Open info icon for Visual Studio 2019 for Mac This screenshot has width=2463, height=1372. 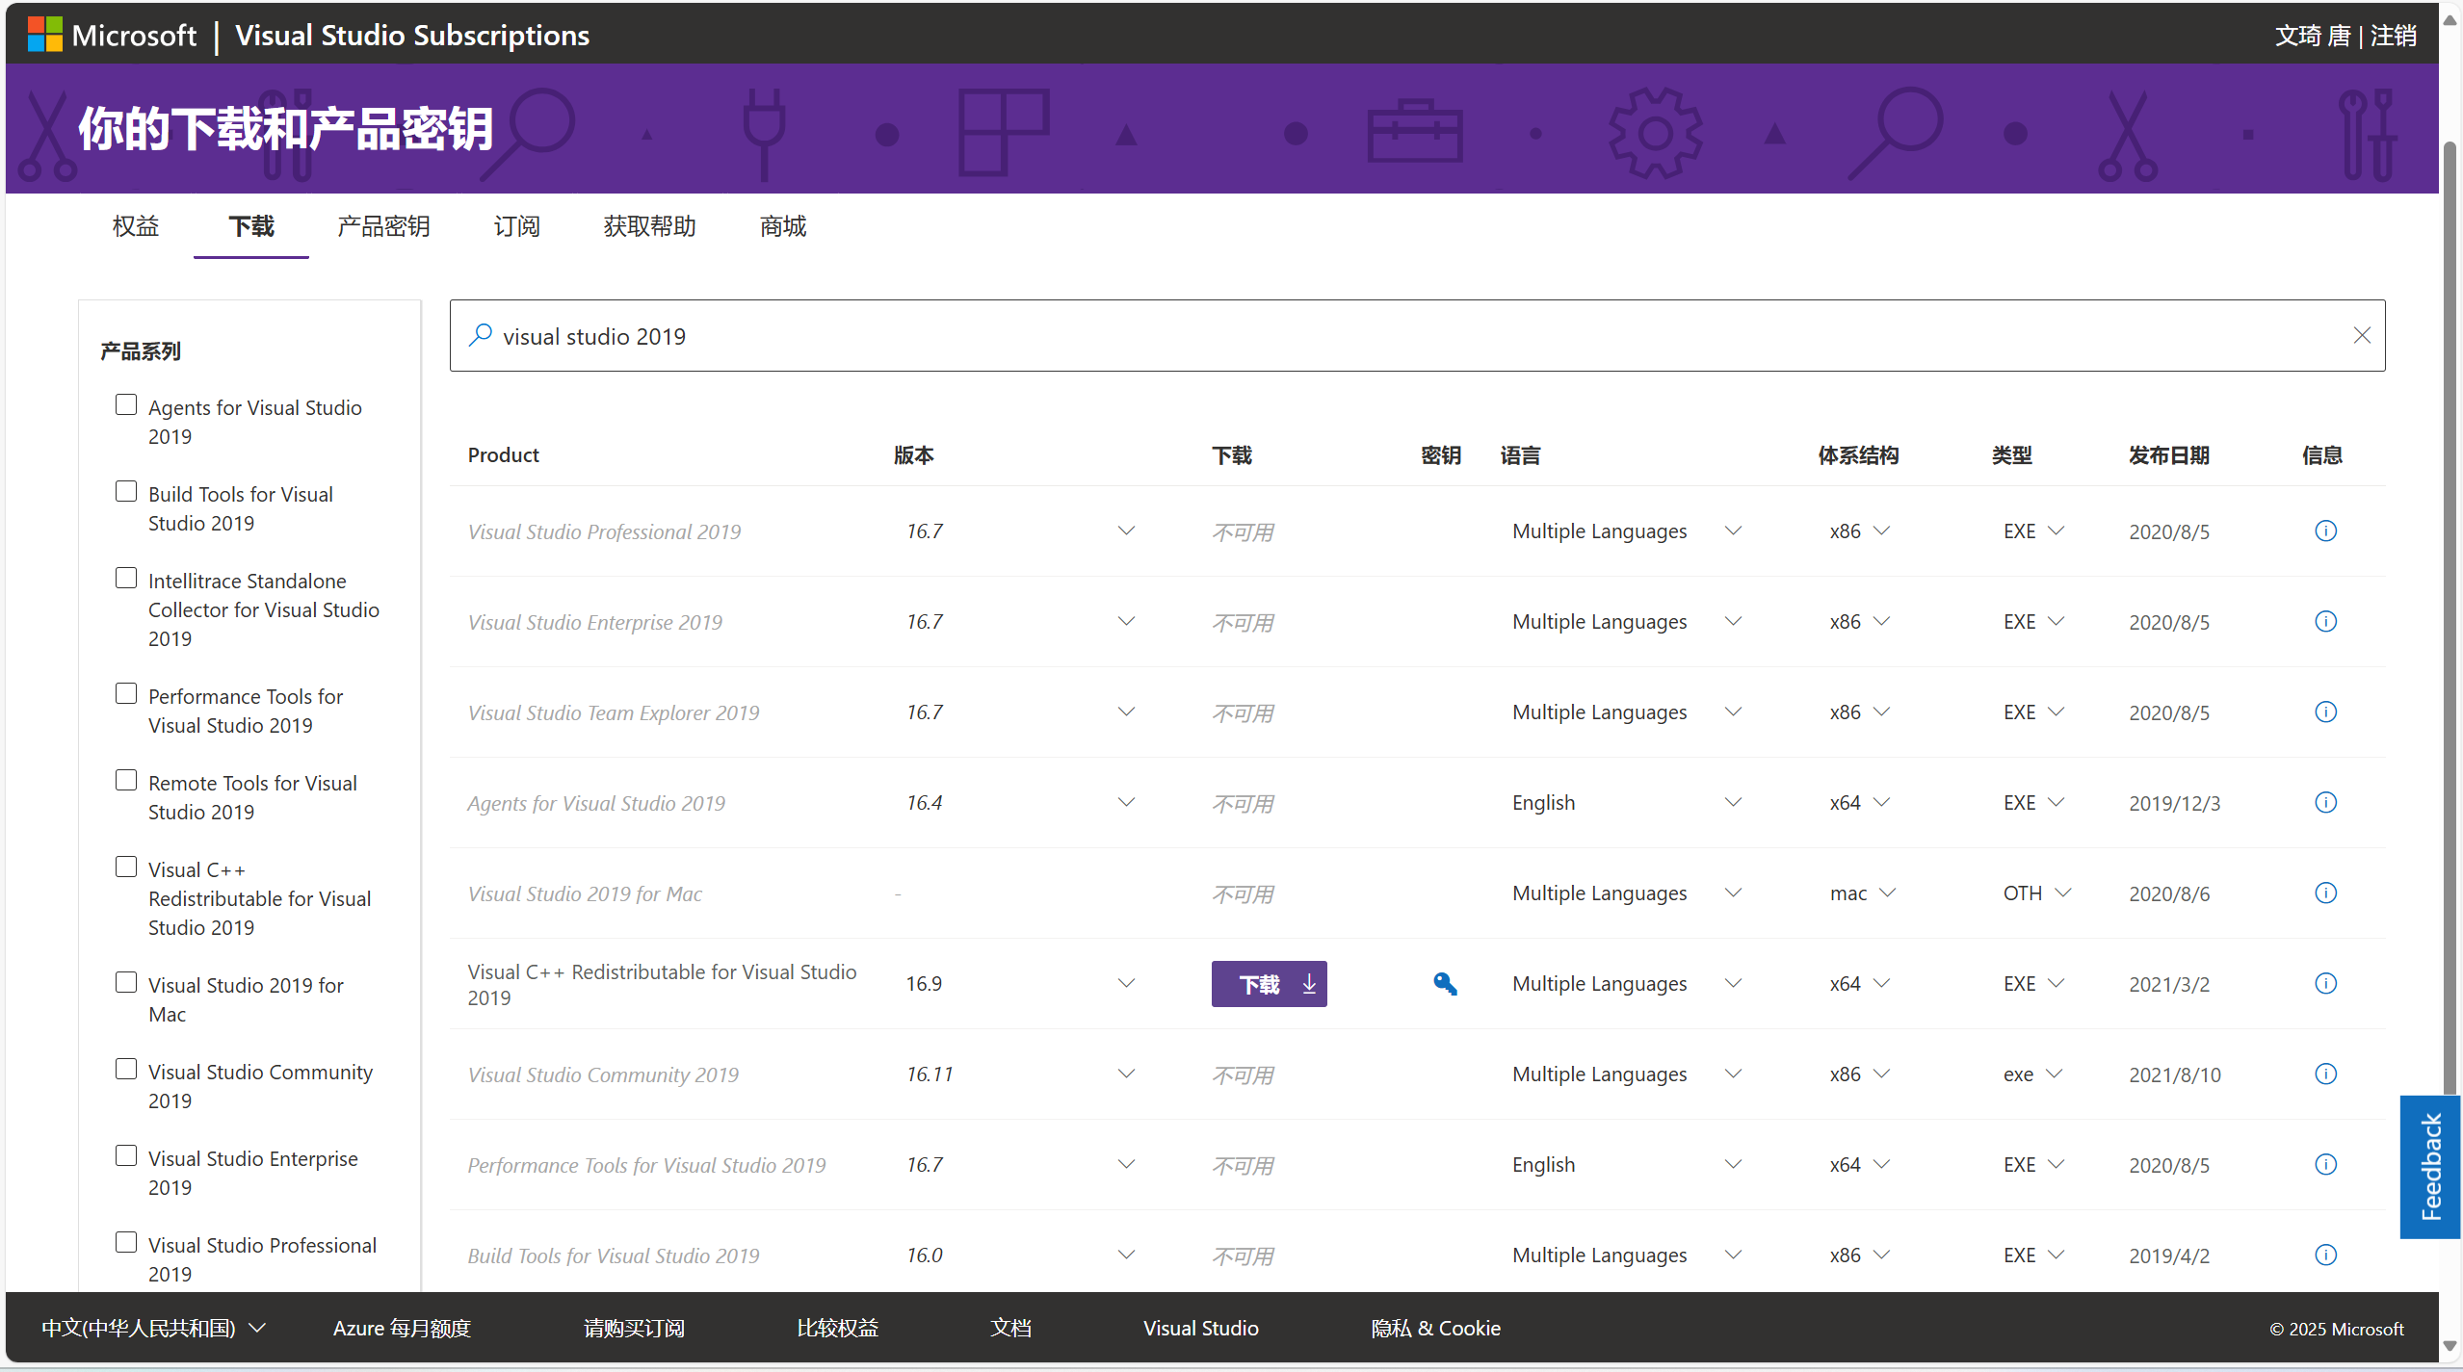click(x=2324, y=893)
